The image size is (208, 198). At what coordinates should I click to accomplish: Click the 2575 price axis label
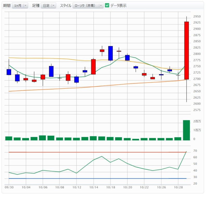[x=197, y=110]
